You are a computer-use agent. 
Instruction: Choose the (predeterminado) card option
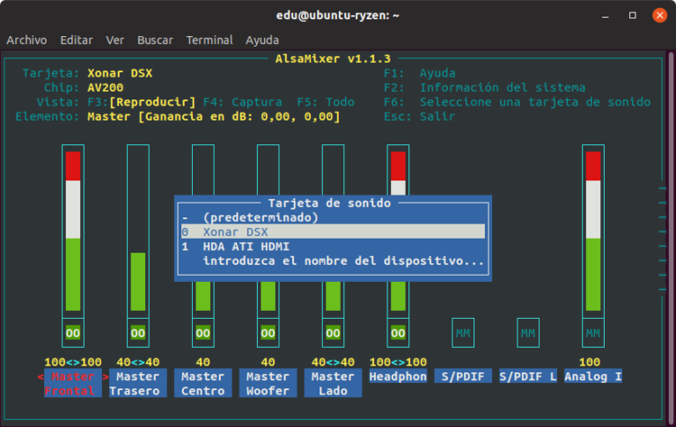[333, 217]
